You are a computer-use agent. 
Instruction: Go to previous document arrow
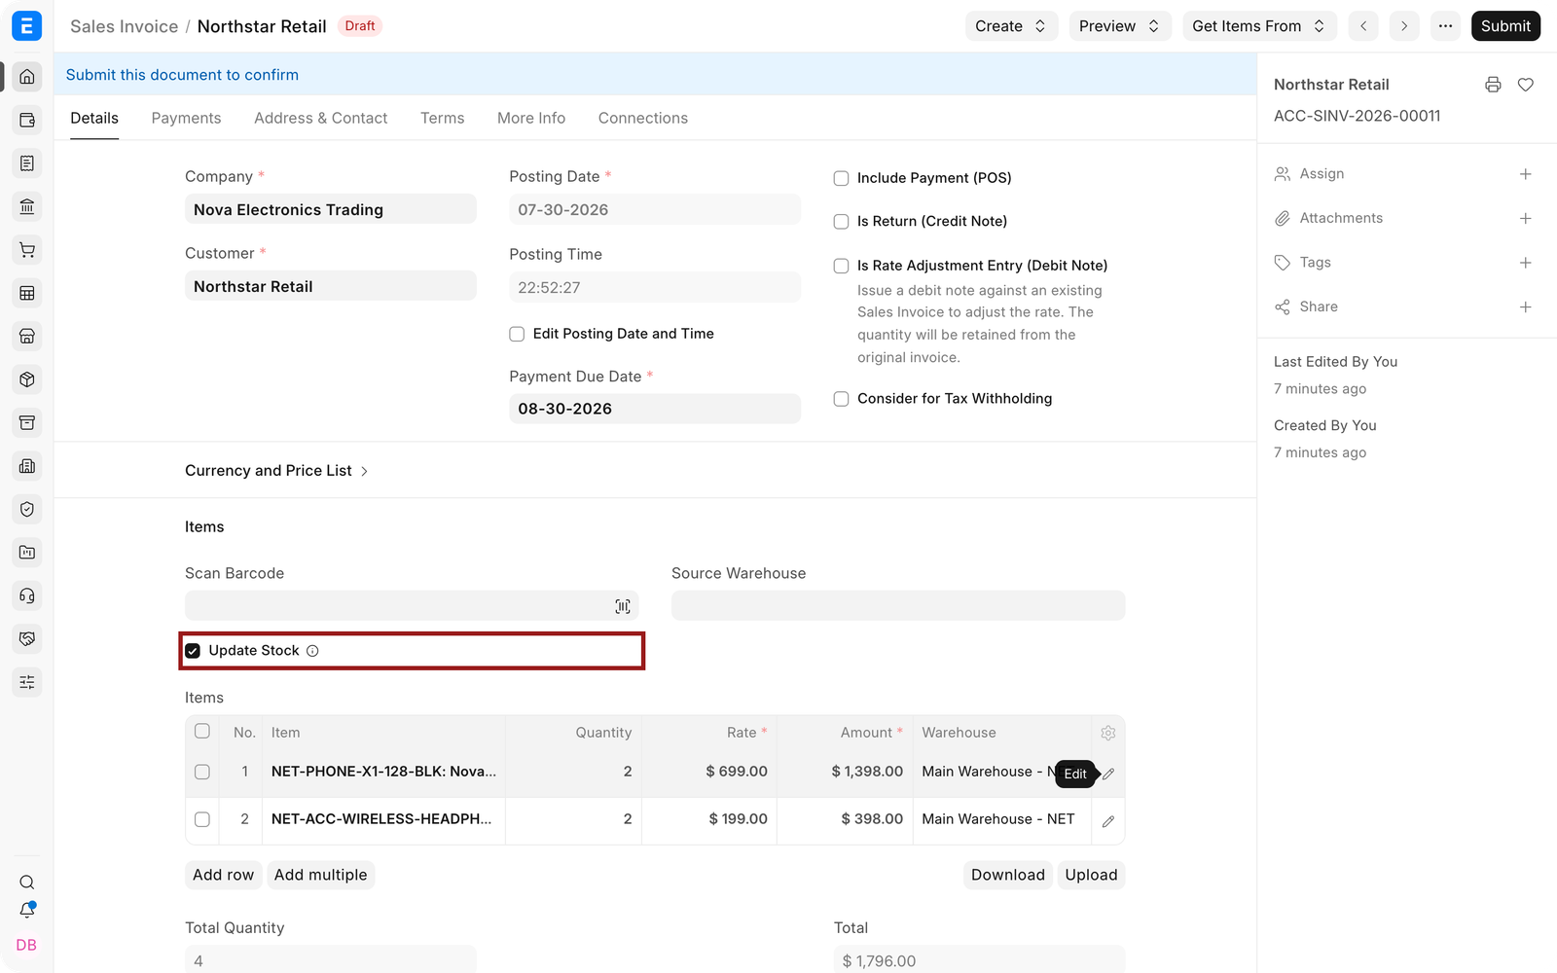click(1363, 26)
